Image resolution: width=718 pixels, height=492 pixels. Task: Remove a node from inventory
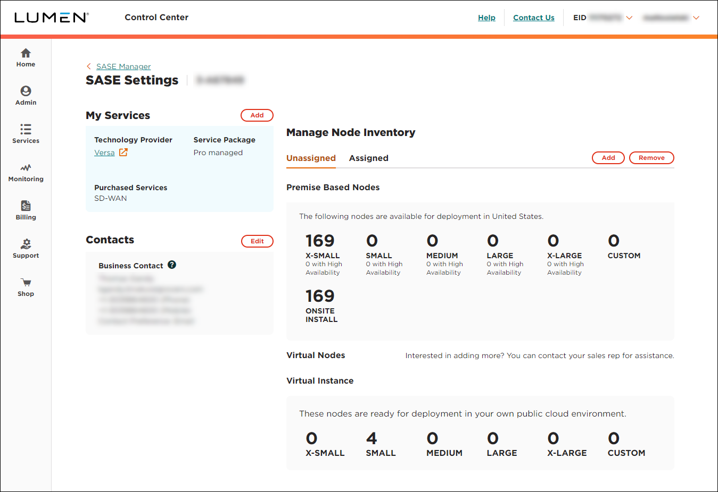click(651, 158)
